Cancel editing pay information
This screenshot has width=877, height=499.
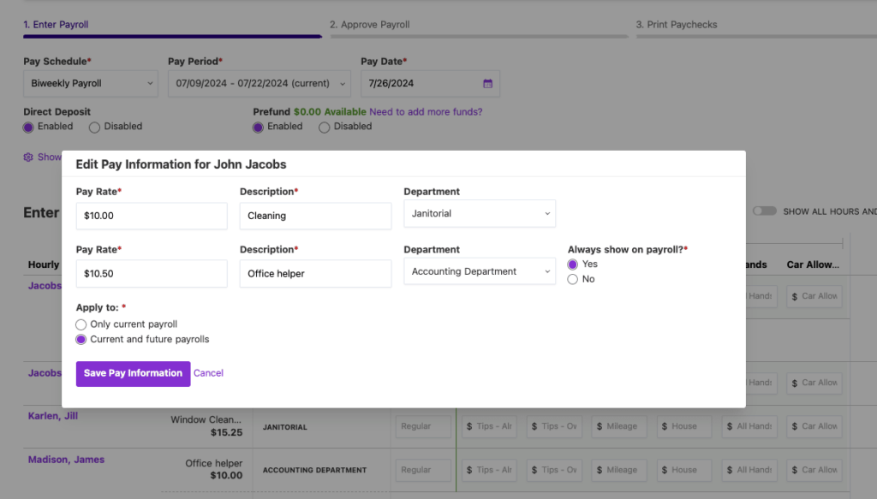click(x=208, y=373)
